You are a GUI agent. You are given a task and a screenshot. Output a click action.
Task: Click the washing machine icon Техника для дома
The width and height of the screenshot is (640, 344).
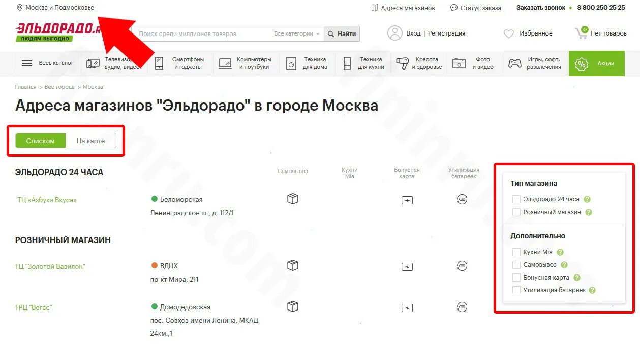291,63
